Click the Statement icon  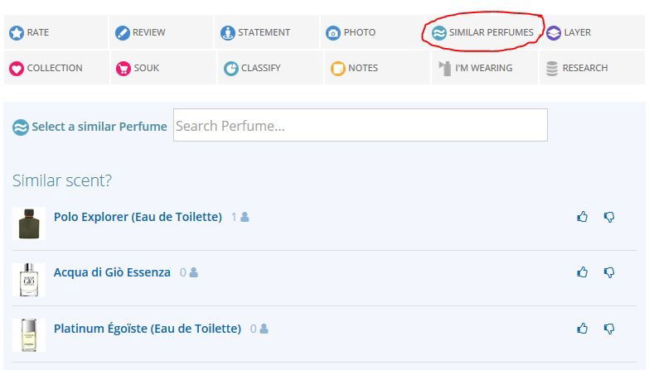(228, 33)
